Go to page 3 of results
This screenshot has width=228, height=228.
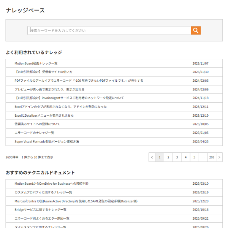pos(177,157)
